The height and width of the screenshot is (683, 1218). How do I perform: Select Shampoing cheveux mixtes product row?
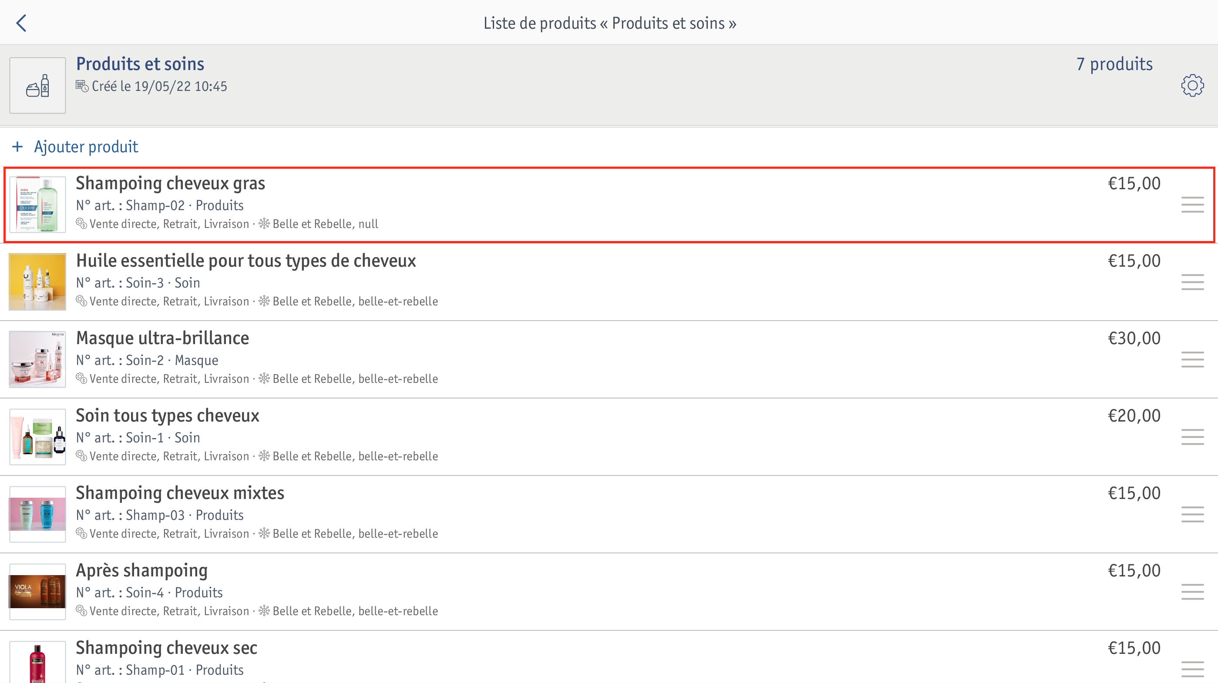(x=609, y=514)
